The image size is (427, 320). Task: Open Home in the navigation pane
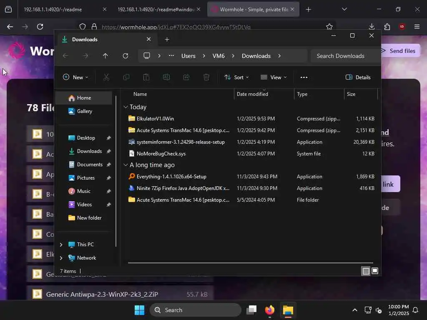pos(84,98)
